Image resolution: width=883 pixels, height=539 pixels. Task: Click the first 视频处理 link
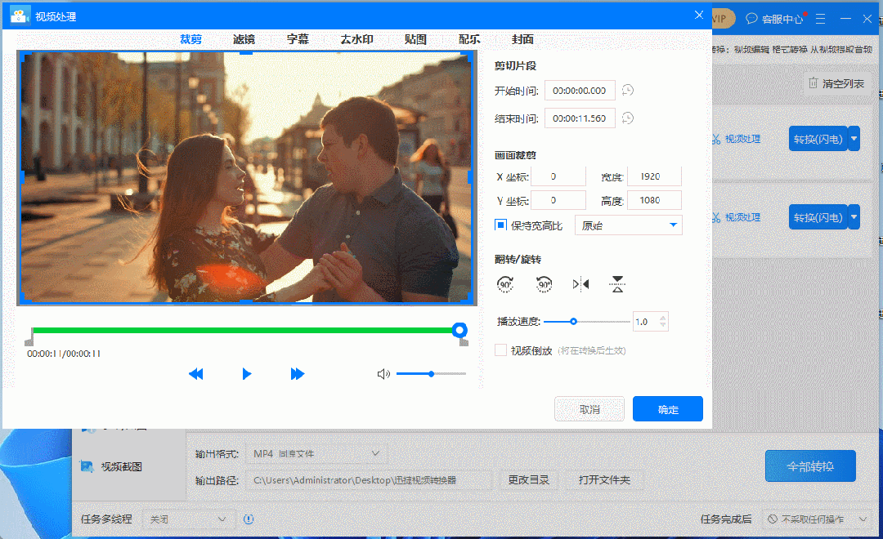pos(736,139)
